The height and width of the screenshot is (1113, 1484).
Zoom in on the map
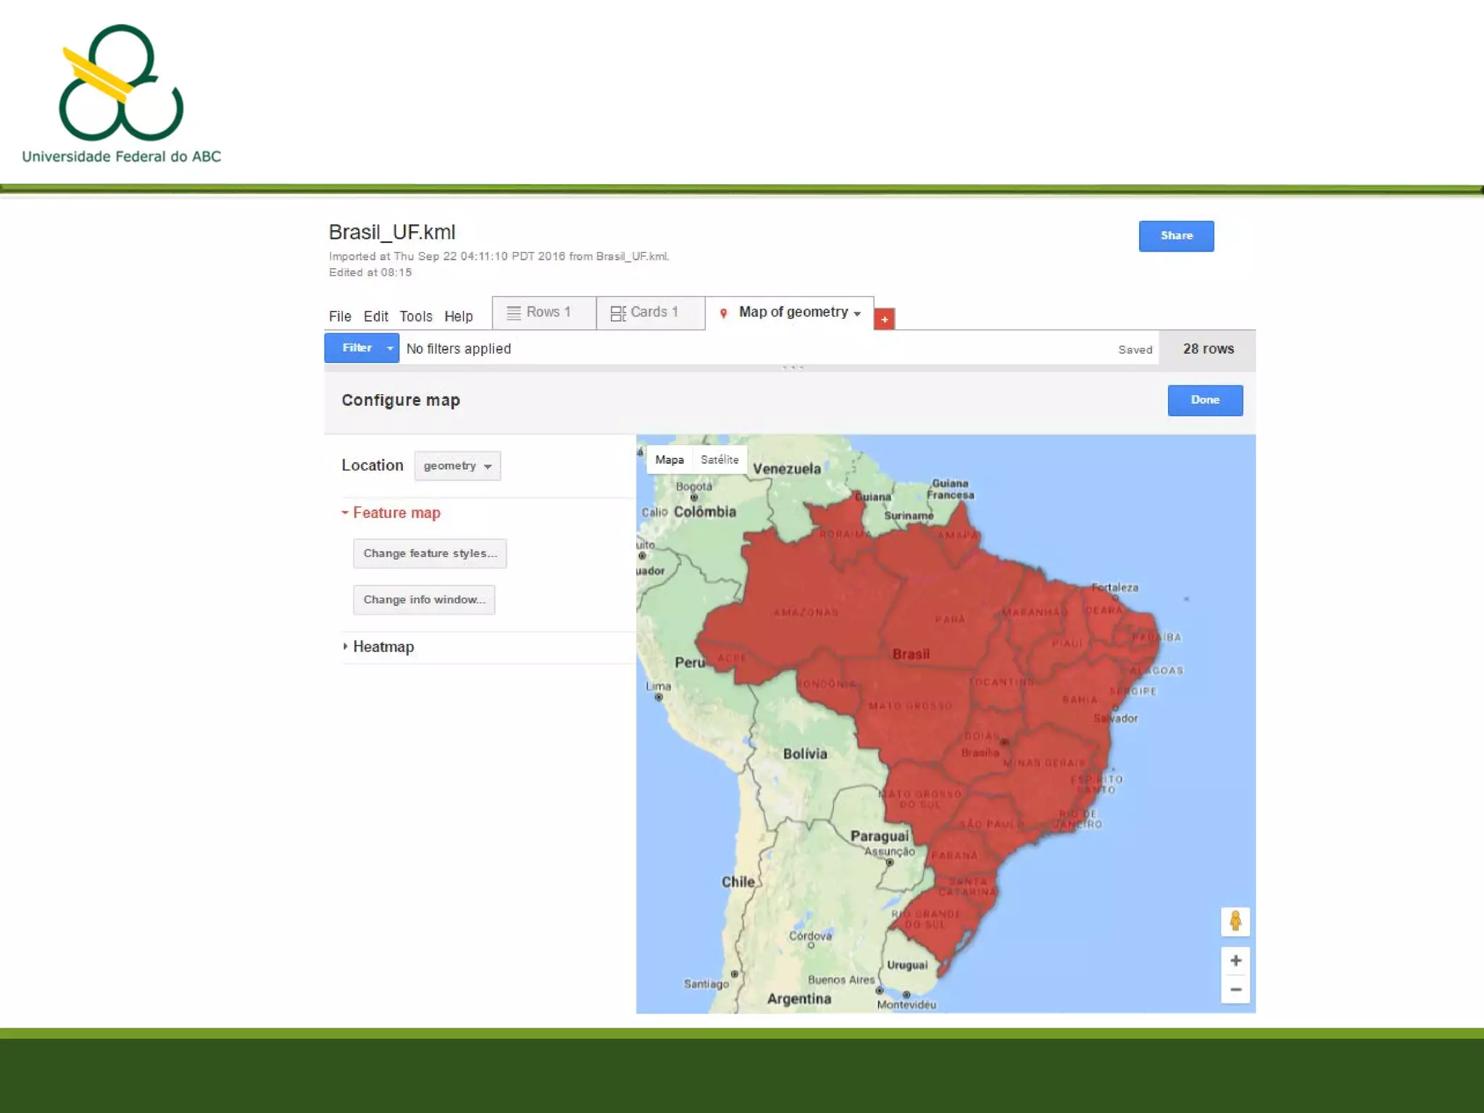[x=1235, y=961]
